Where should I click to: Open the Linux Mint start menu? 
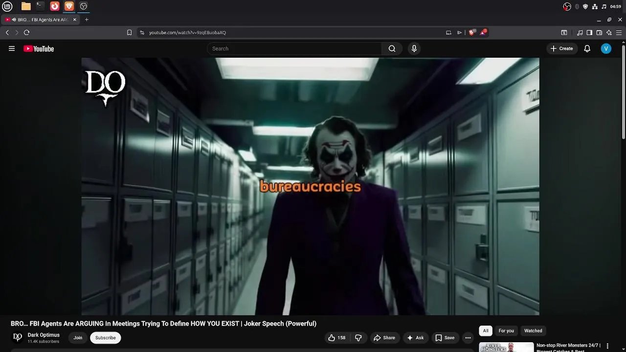(x=7, y=6)
